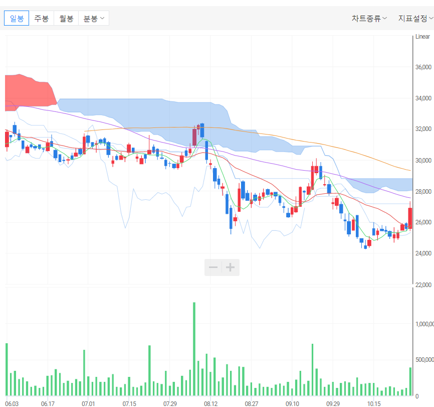434x407 pixels.
Task: Click the 08.12 date axis label
Action: coord(210,403)
